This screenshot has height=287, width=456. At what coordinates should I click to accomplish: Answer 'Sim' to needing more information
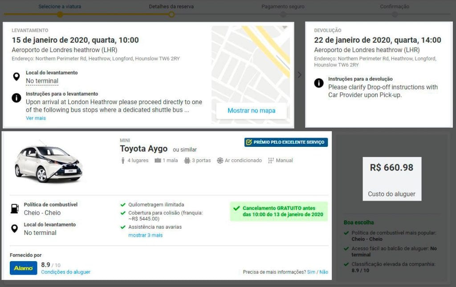tap(311, 272)
